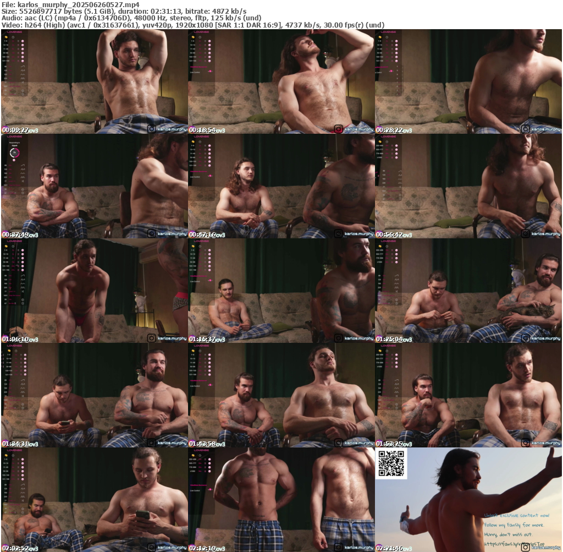
Task: Open the thumbnail at timestamp 01:25:04
Action: (x=468, y=290)
